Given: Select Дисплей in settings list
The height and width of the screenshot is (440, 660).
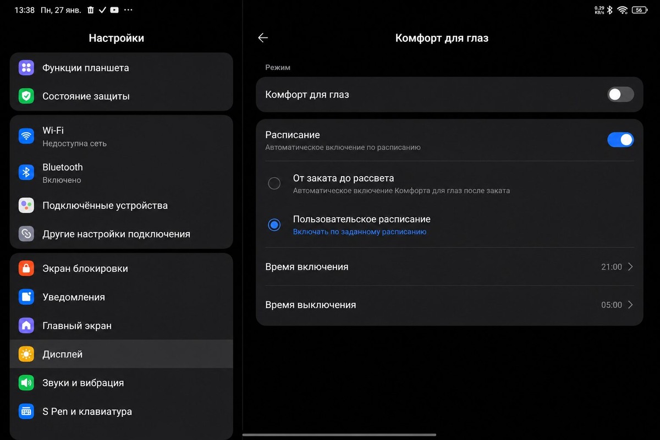Looking at the screenshot, I should pyautogui.click(x=122, y=354).
